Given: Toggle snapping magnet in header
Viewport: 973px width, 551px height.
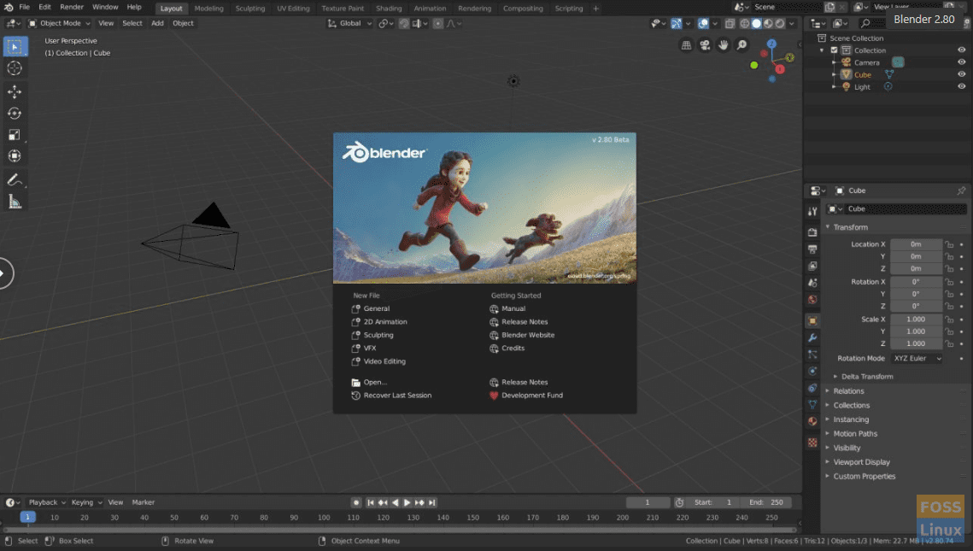Looking at the screenshot, I should click(x=404, y=24).
